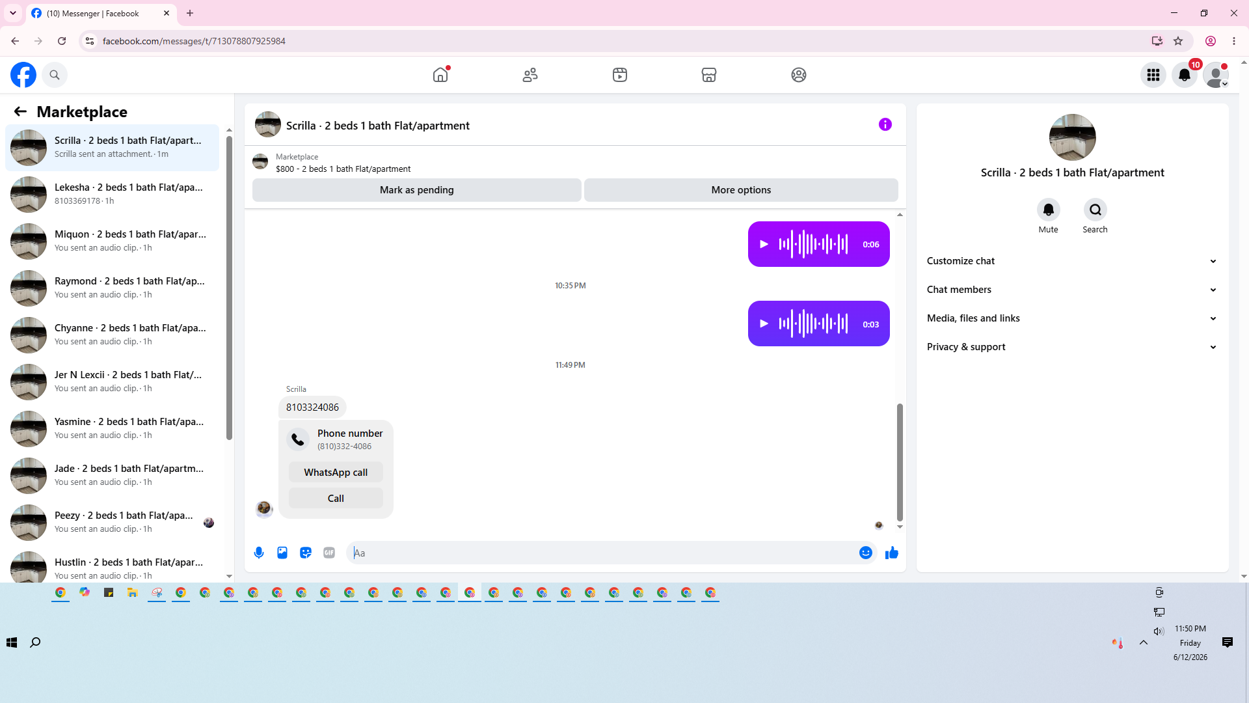
Task: Click the Call button under phone number
Action: tap(336, 499)
